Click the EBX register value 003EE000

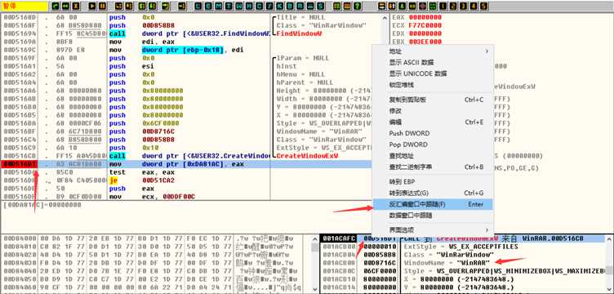click(425, 42)
